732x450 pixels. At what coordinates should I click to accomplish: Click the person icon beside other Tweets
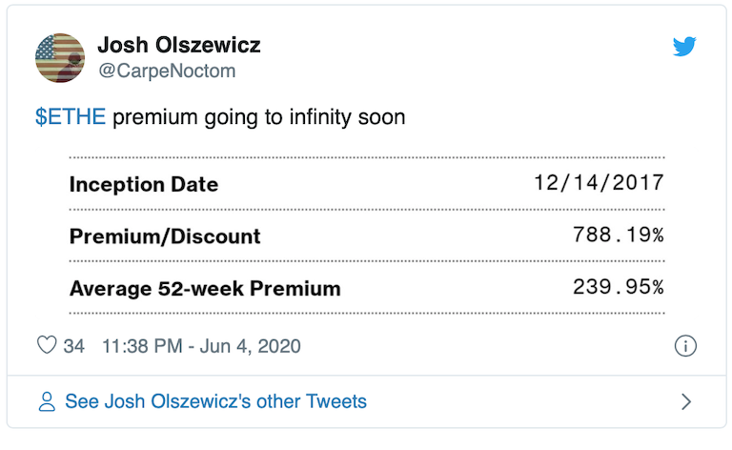(47, 401)
